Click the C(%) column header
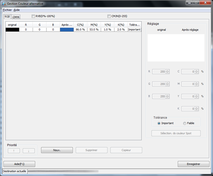213x176 pixels. click(80, 25)
